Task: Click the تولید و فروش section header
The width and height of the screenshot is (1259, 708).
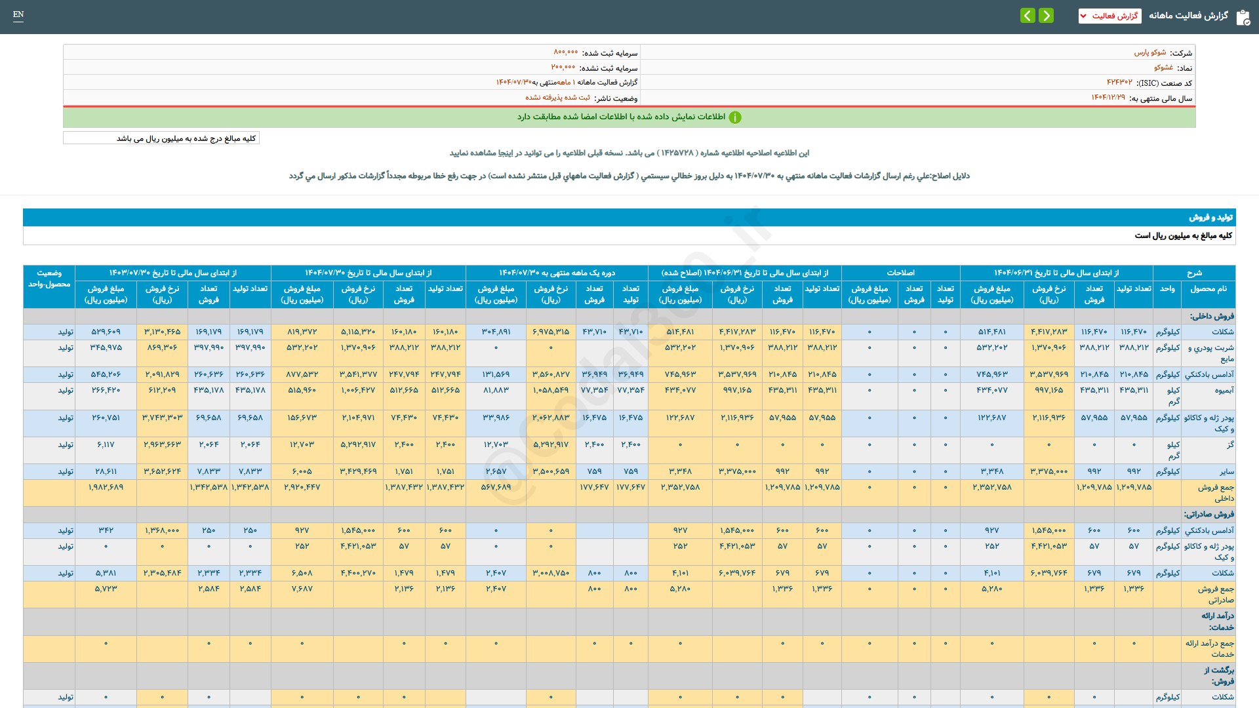Action: [1210, 217]
